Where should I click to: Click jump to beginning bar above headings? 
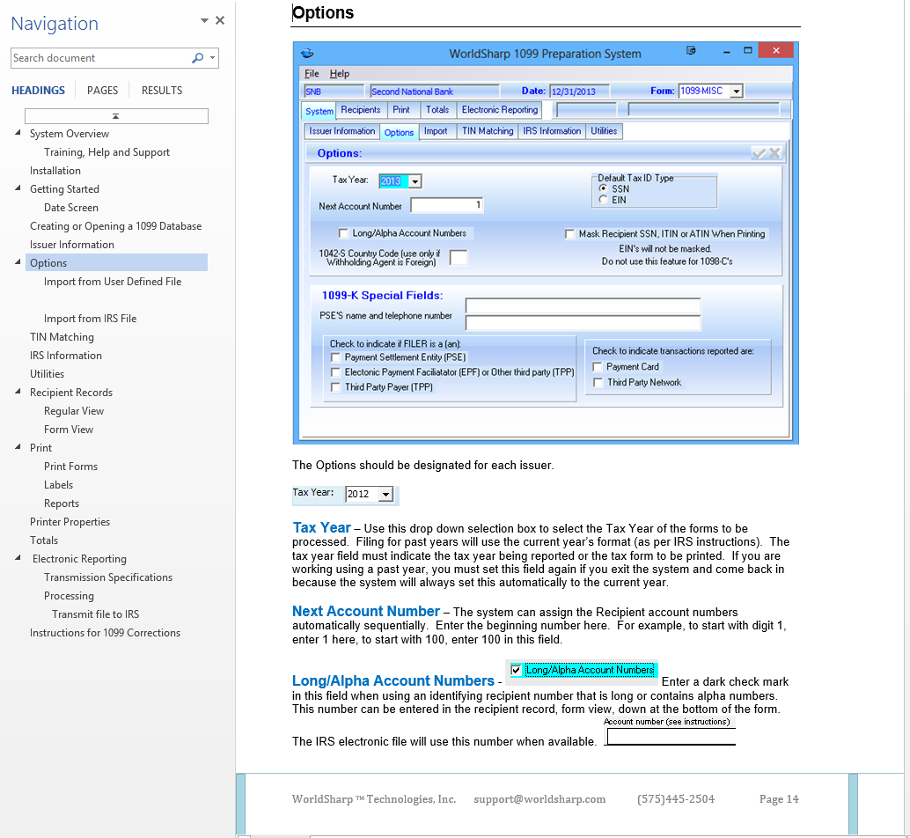coord(116,116)
